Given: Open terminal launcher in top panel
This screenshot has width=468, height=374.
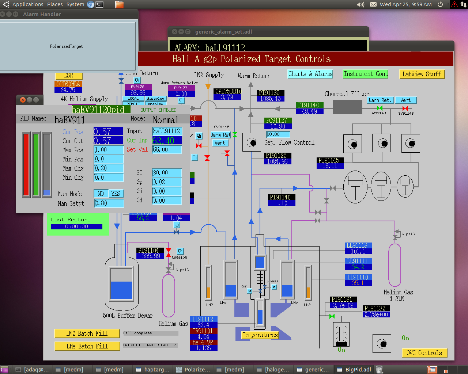Looking at the screenshot, I should [99, 4].
